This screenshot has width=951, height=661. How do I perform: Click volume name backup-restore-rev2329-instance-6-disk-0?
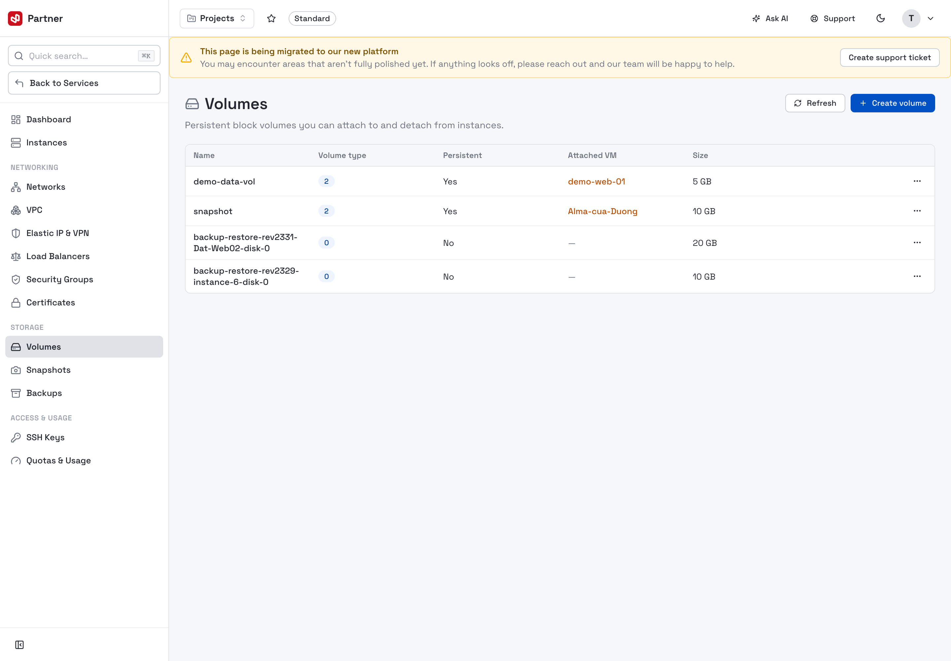[246, 276]
